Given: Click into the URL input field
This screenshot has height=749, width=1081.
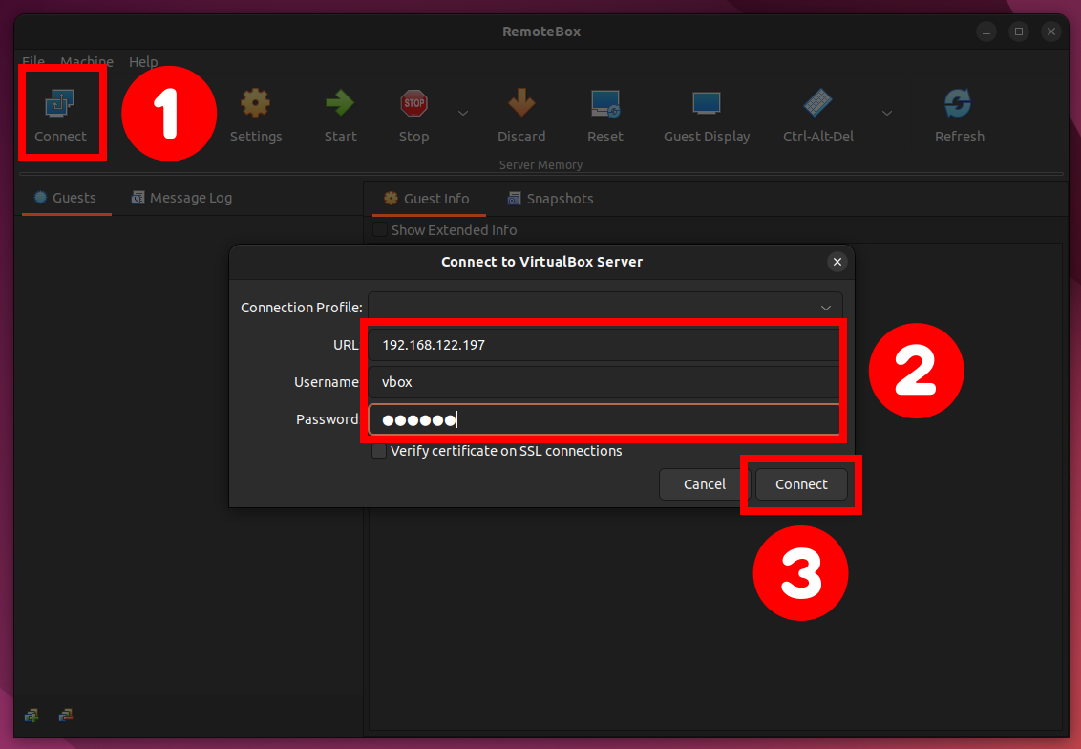Looking at the screenshot, I should click(604, 345).
